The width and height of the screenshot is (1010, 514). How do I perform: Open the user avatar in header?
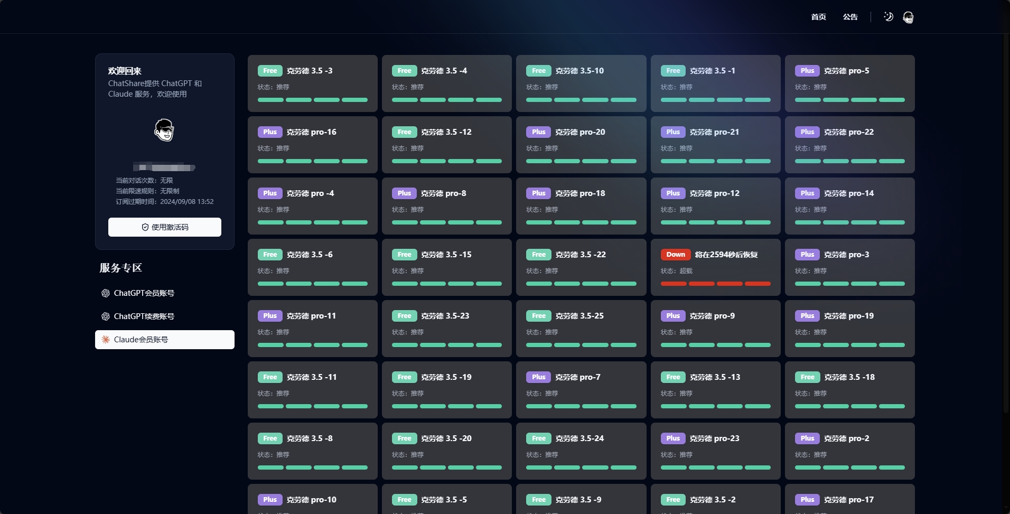(908, 17)
